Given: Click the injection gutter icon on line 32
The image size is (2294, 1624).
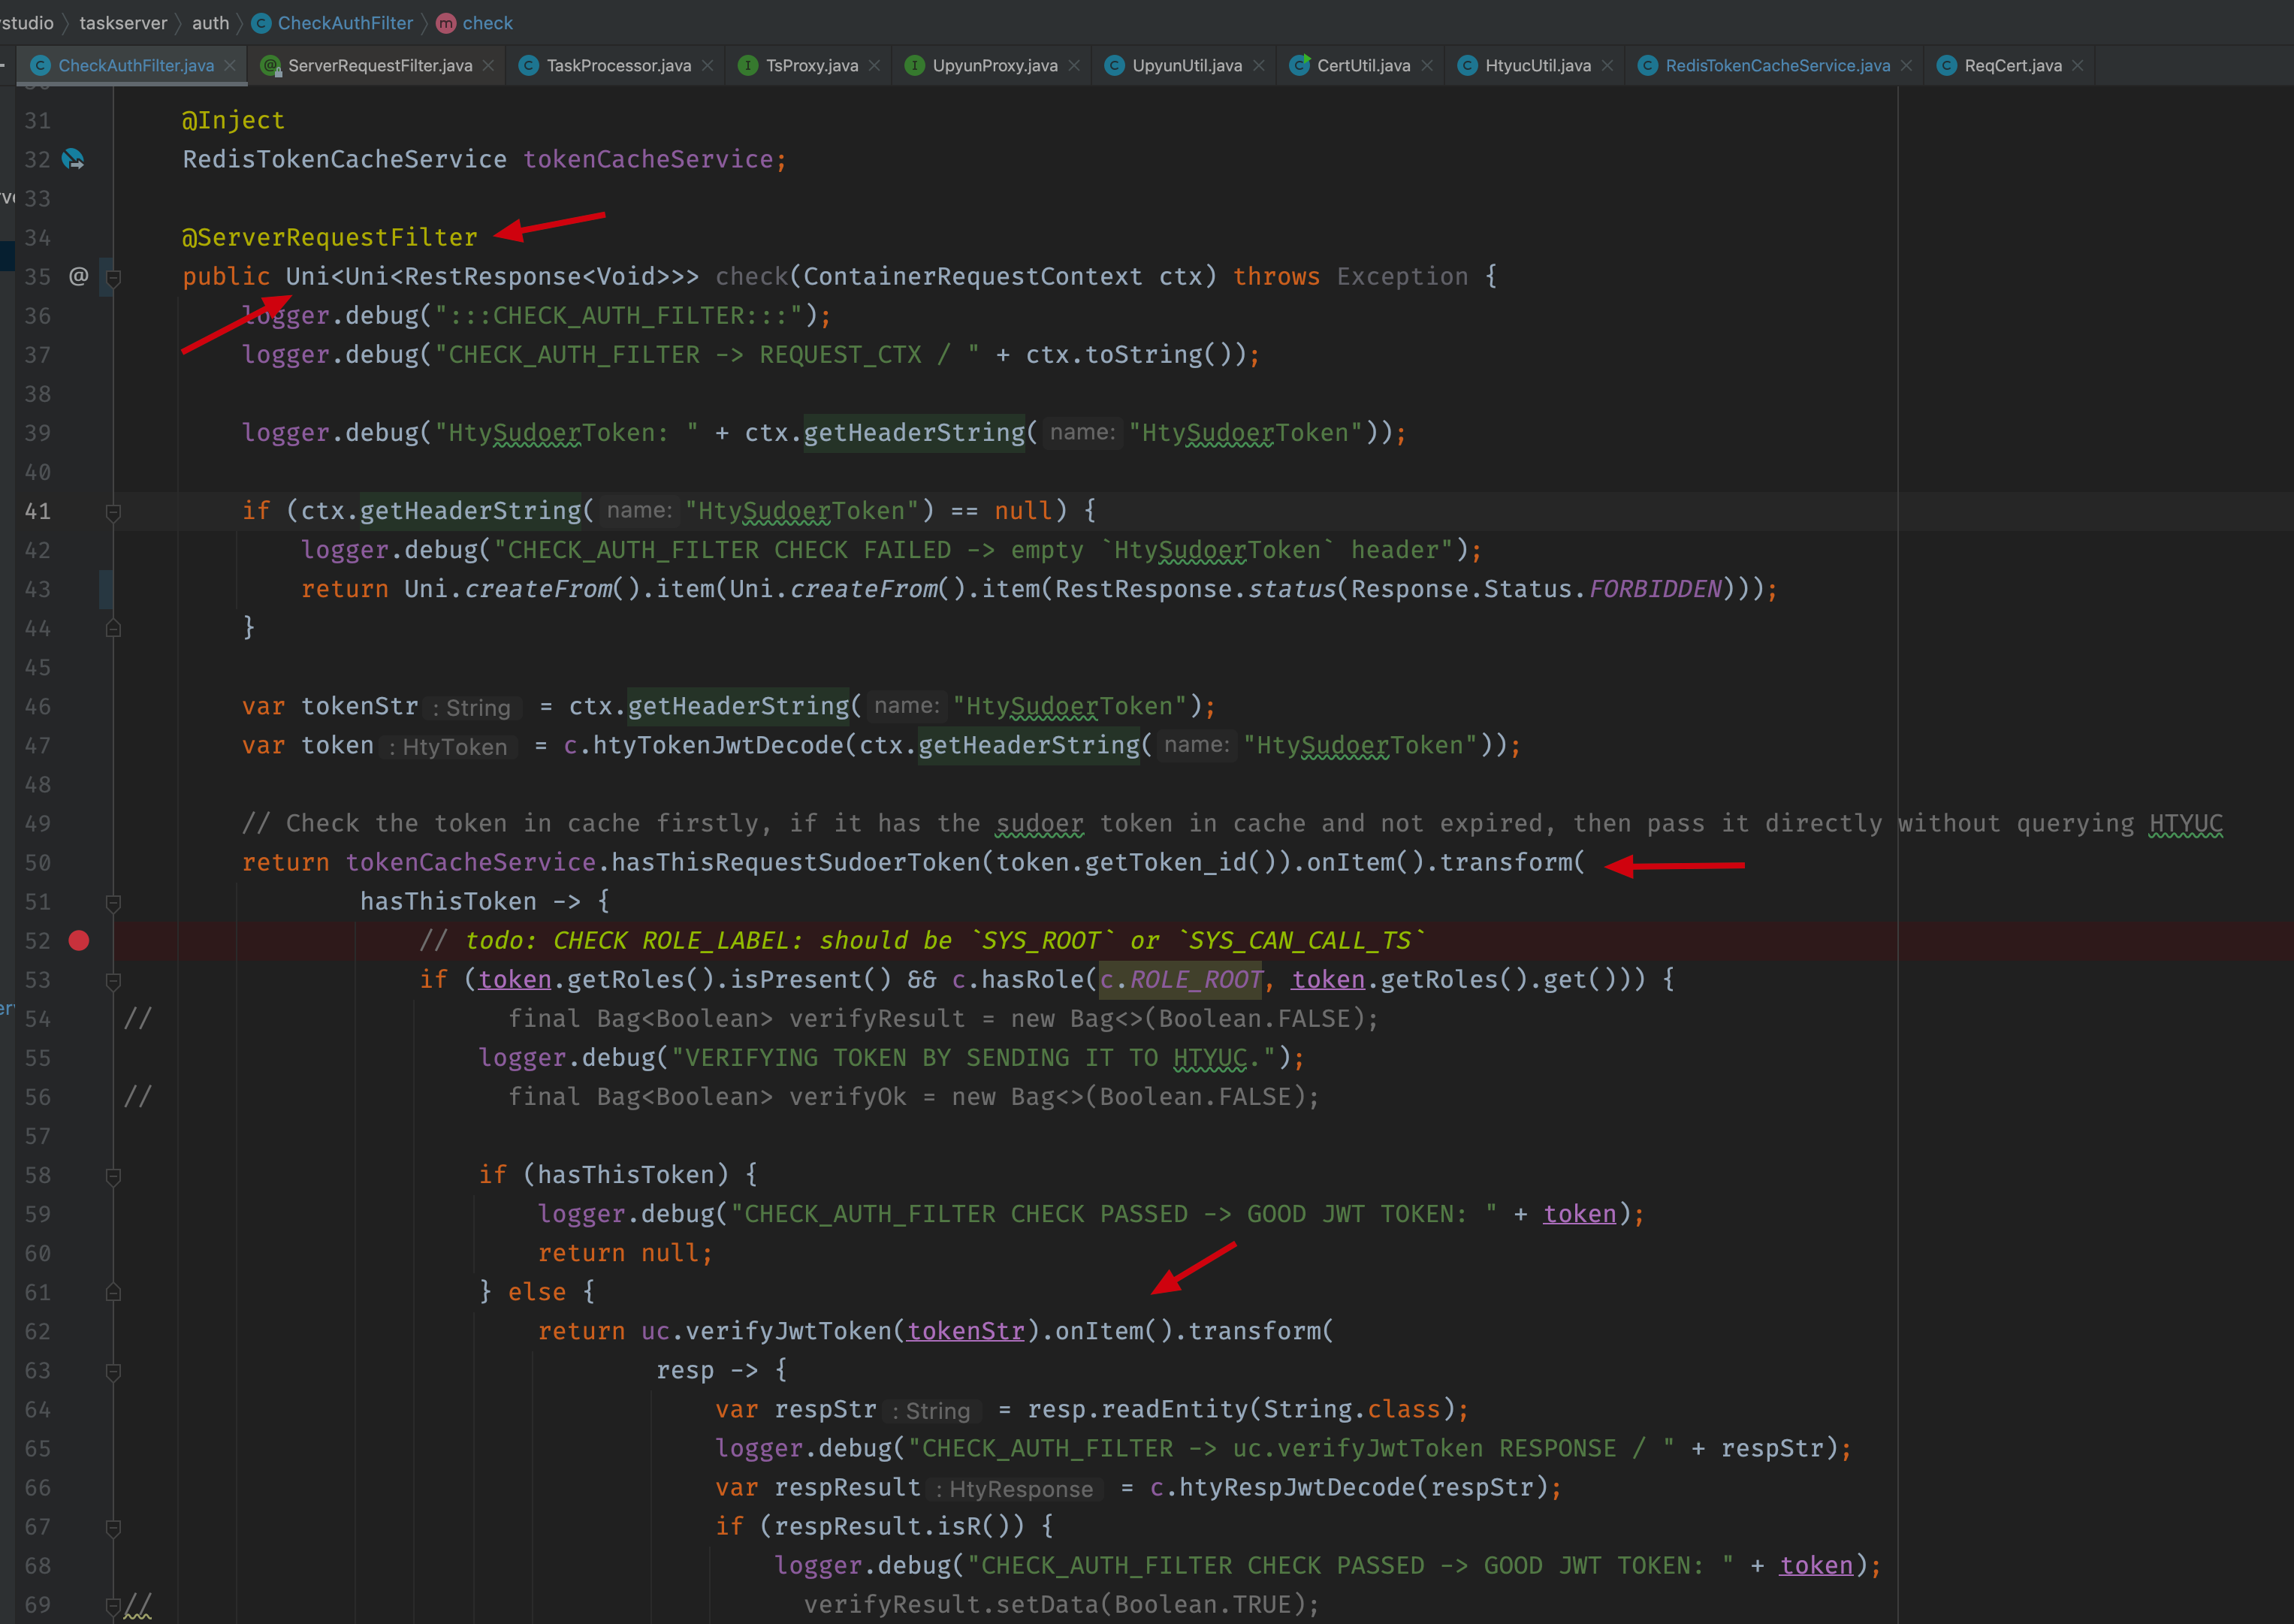Looking at the screenshot, I should point(73,159).
